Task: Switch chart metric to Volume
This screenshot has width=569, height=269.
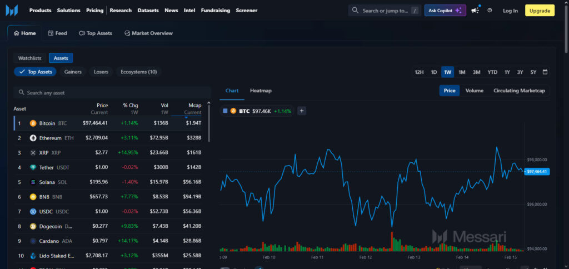Action: (x=475, y=91)
